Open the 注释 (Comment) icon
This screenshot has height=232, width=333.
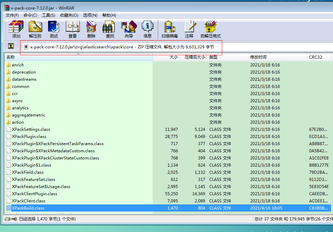(x=190, y=29)
